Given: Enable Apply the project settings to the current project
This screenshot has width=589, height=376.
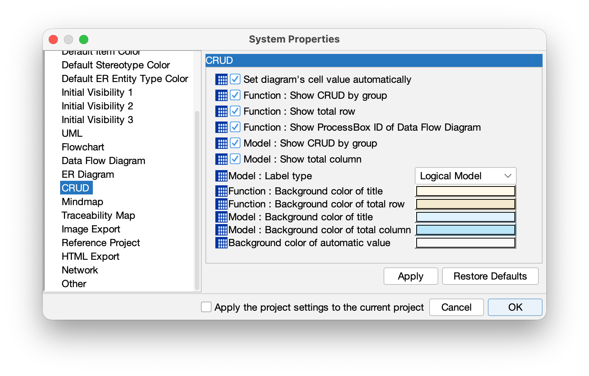Looking at the screenshot, I should click(x=206, y=307).
